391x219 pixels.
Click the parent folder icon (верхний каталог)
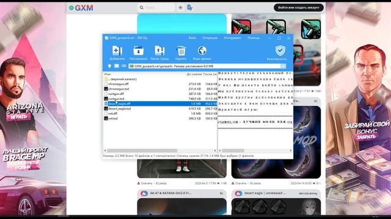(x=106, y=79)
